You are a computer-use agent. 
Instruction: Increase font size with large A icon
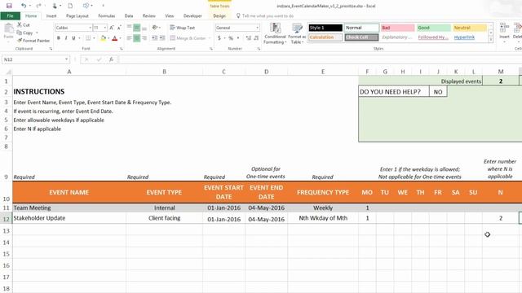click(112, 28)
